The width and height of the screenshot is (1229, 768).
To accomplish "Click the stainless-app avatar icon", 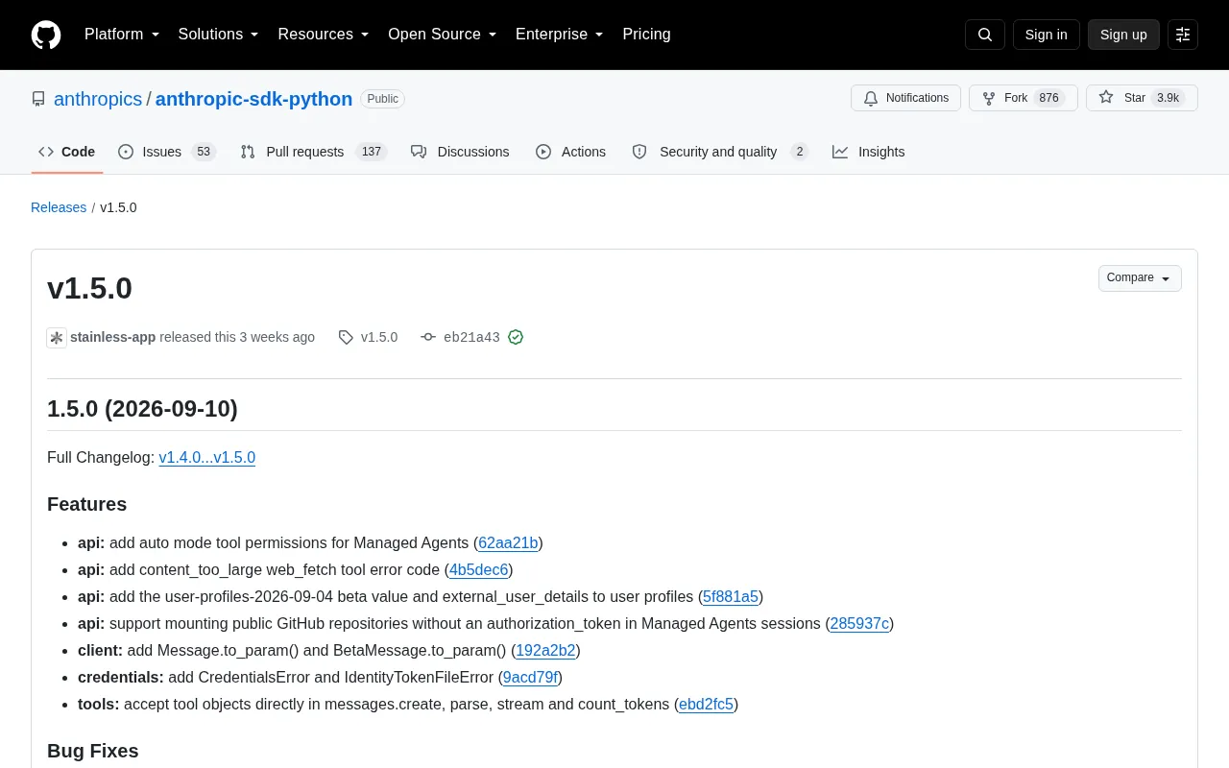I will (57, 337).
